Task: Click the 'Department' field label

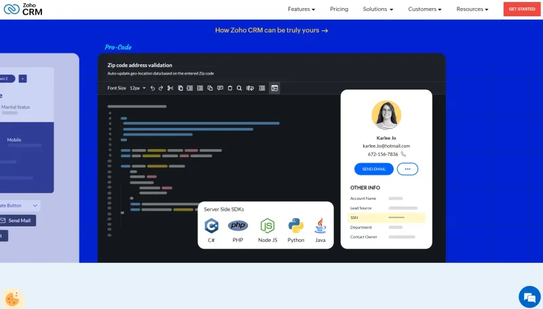Action: tap(361, 228)
